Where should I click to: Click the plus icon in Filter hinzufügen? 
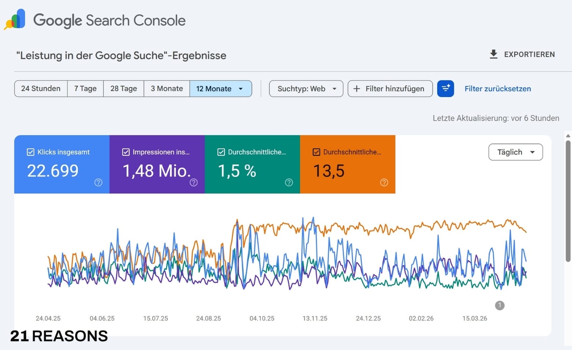pos(357,89)
